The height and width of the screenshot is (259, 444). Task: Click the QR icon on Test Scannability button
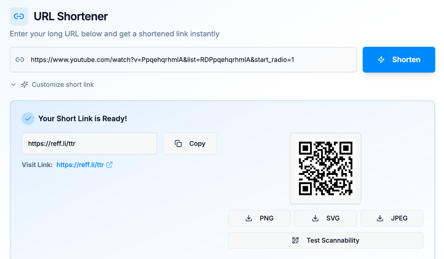click(x=295, y=240)
